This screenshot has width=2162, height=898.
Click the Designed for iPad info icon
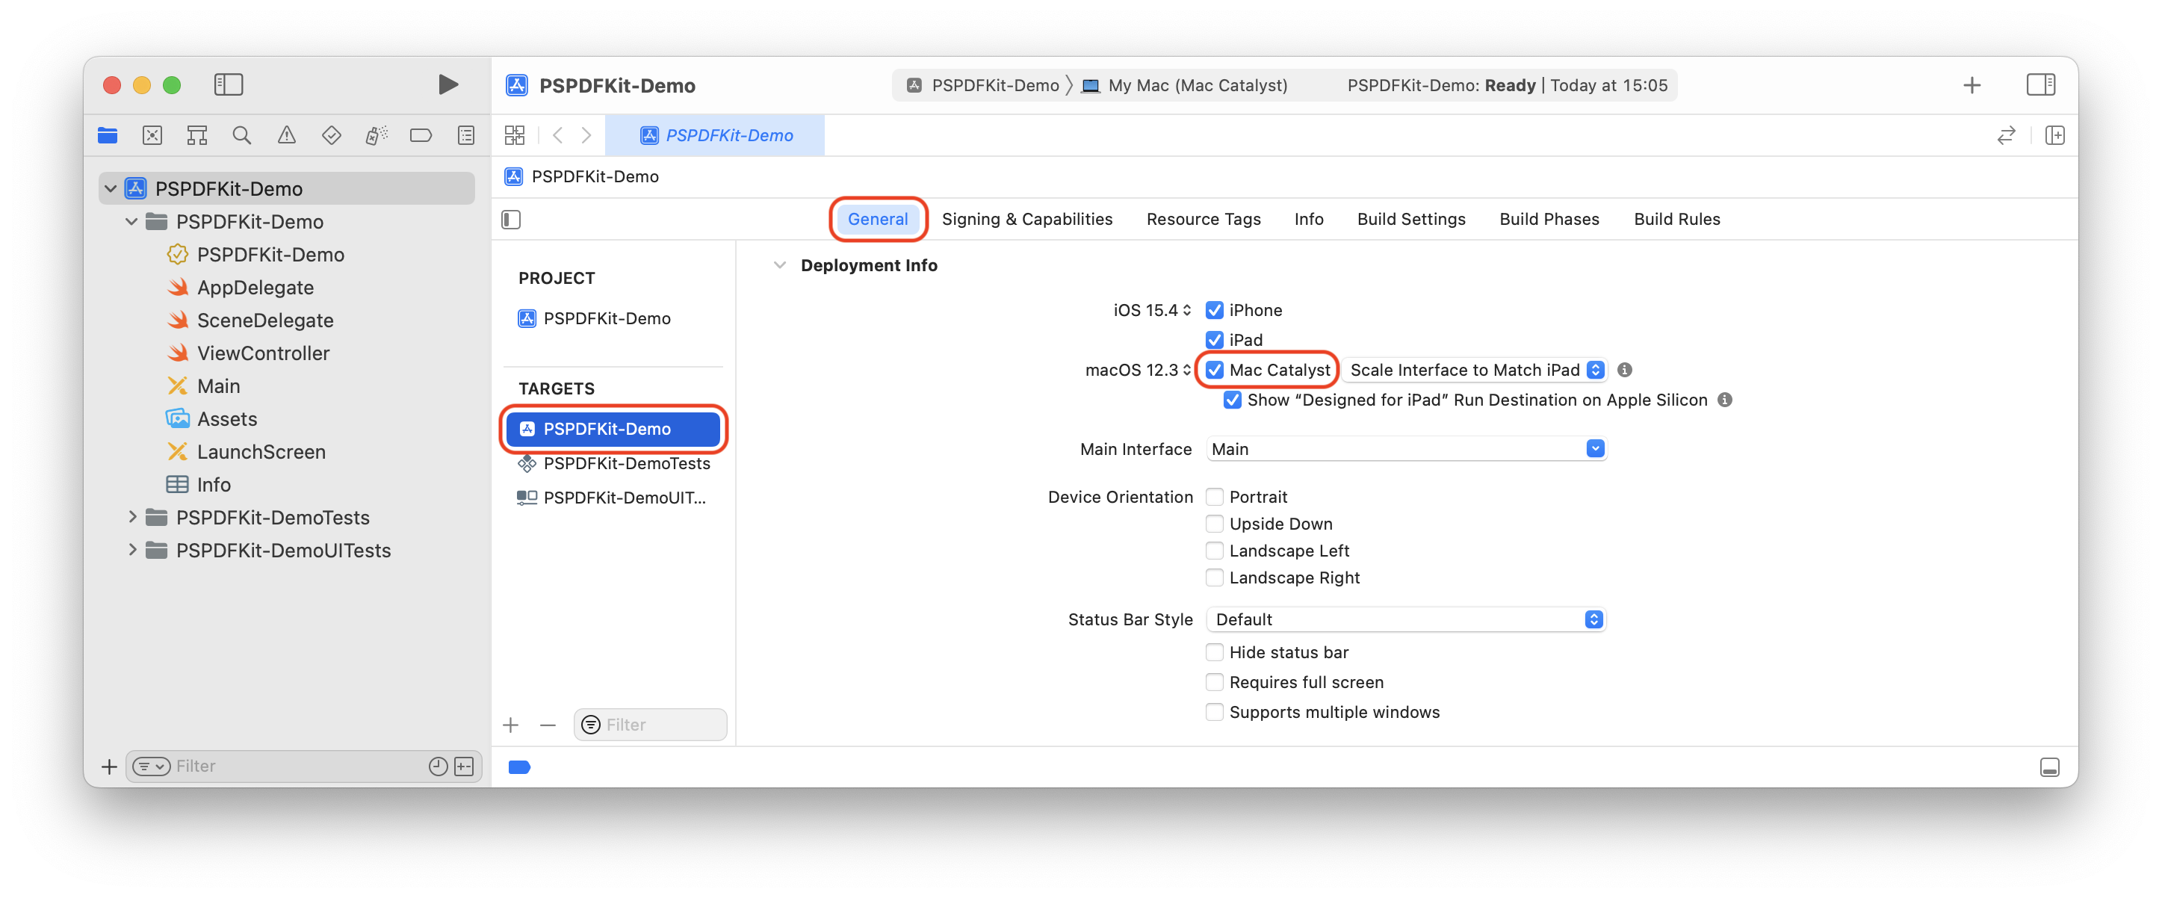click(1724, 400)
